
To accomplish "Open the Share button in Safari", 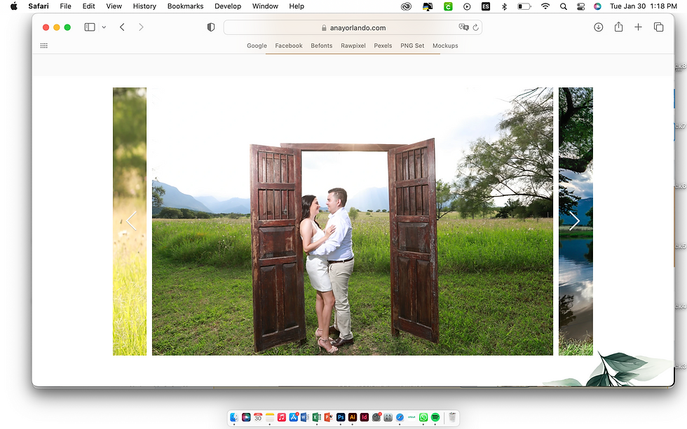I will [618, 27].
